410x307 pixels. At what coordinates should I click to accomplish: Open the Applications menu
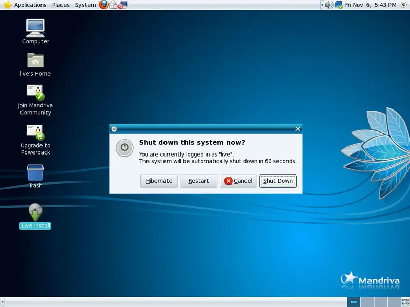[30, 5]
